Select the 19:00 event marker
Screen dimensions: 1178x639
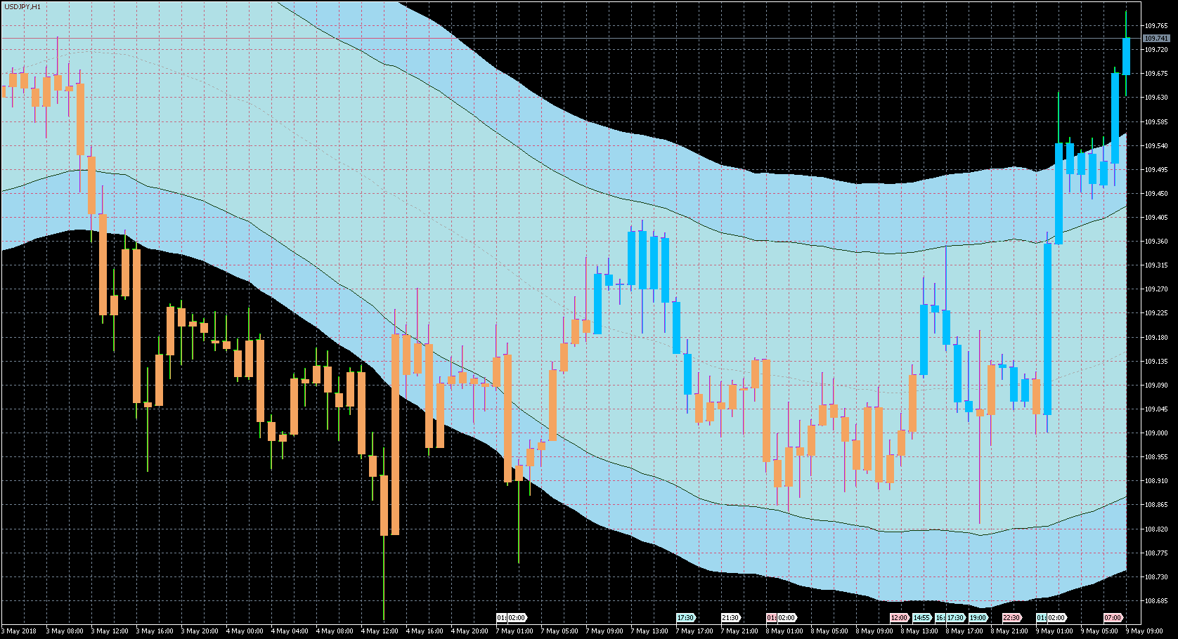coord(978,618)
